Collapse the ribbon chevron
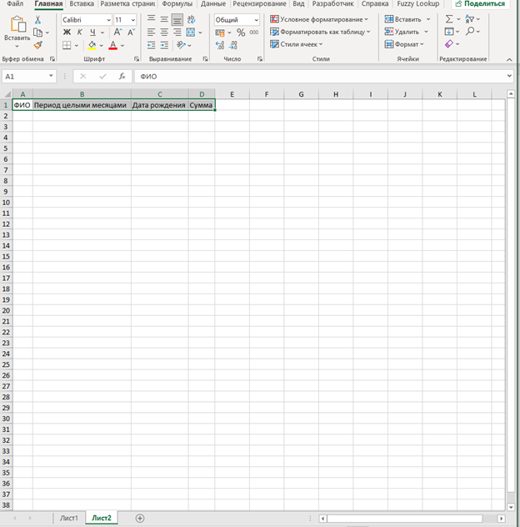520x527 pixels. 509,59
